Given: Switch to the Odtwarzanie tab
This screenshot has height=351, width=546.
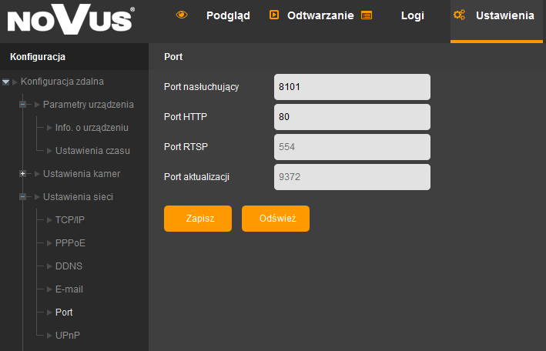Looking at the screenshot, I should pos(320,15).
